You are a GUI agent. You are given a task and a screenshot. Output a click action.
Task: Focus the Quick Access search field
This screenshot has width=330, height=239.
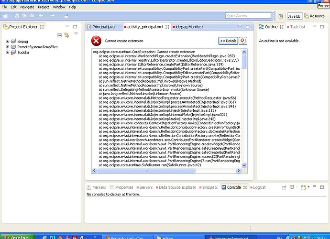[248, 16]
